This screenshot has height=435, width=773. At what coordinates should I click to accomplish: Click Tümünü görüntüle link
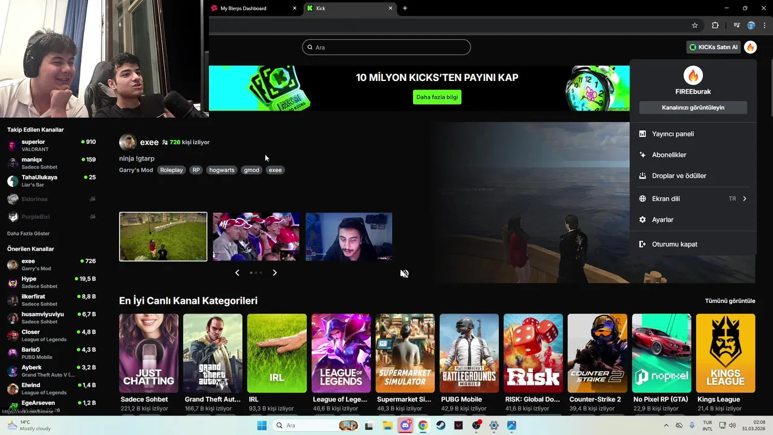click(x=730, y=301)
